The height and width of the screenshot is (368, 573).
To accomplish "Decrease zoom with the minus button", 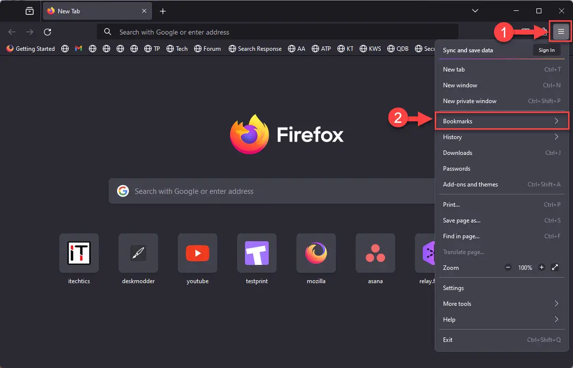I will click(508, 267).
